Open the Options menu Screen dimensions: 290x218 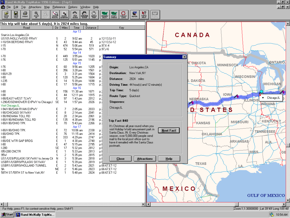(x=73, y=7)
